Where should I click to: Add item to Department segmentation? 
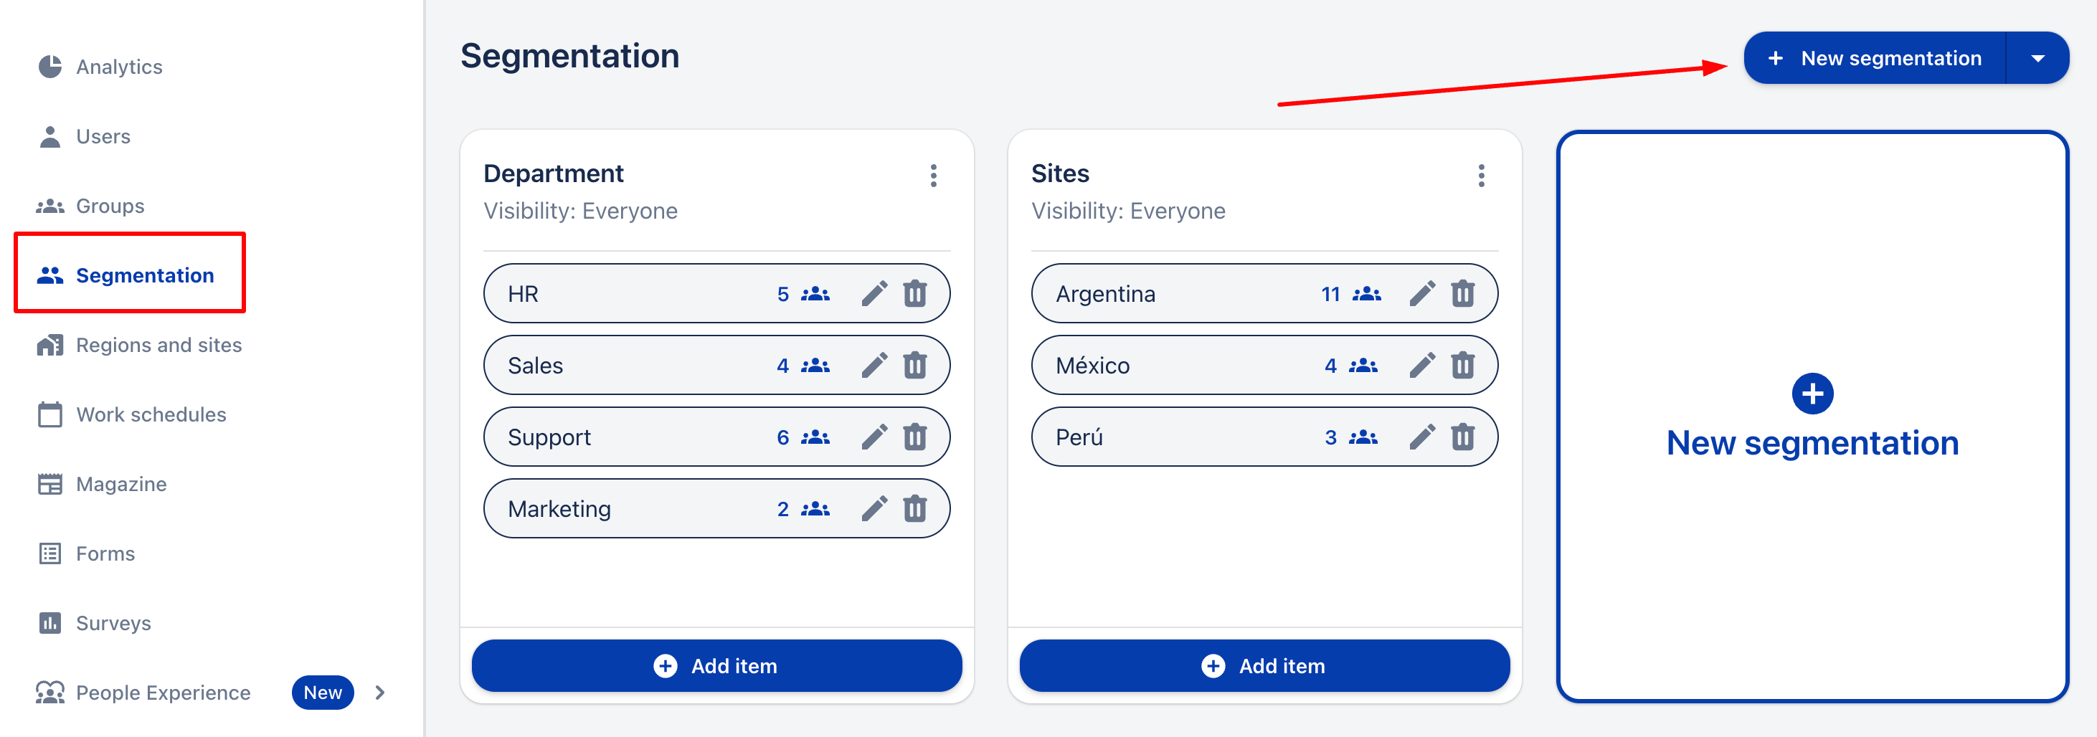716,665
